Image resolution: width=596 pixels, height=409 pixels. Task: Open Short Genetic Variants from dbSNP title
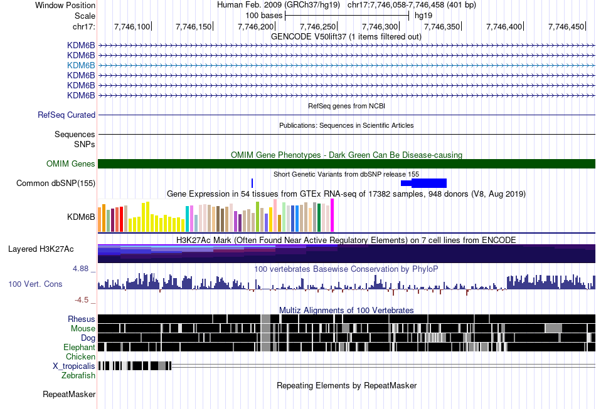346,175
